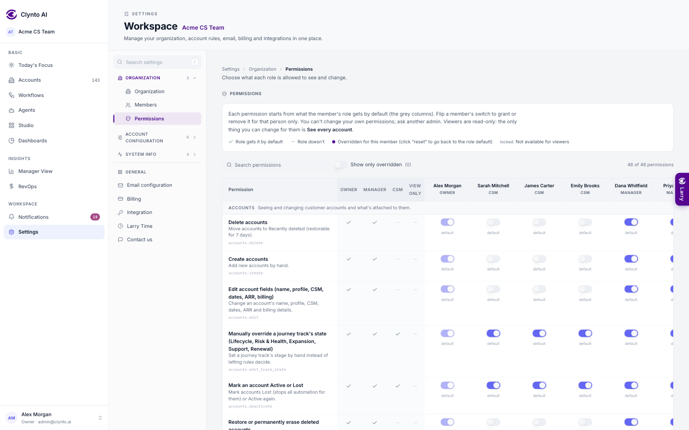
Task: Select Members settings item
Action: tap(157, 105)
